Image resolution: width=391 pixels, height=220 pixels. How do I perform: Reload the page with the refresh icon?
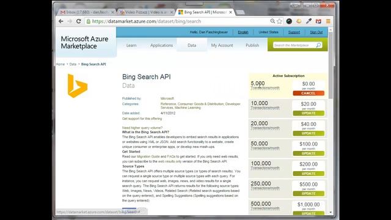[x=79, y=21]
